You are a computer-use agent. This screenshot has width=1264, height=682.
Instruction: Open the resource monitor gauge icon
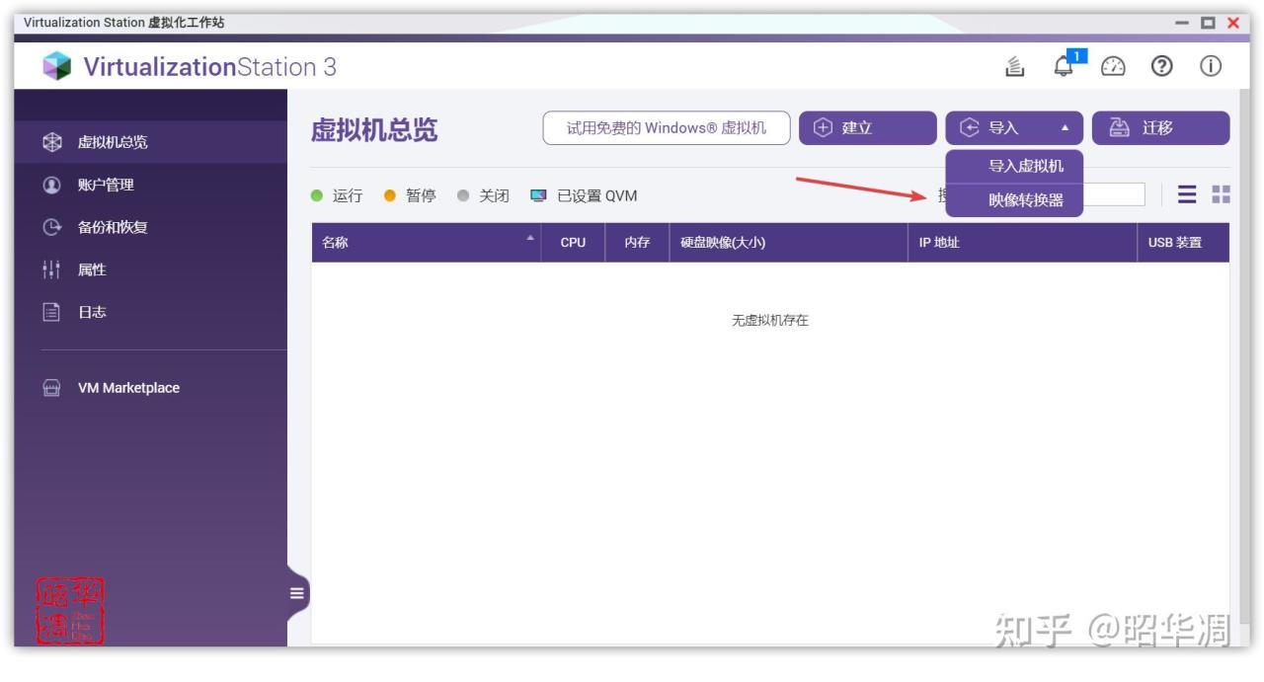click(1113, 66)
